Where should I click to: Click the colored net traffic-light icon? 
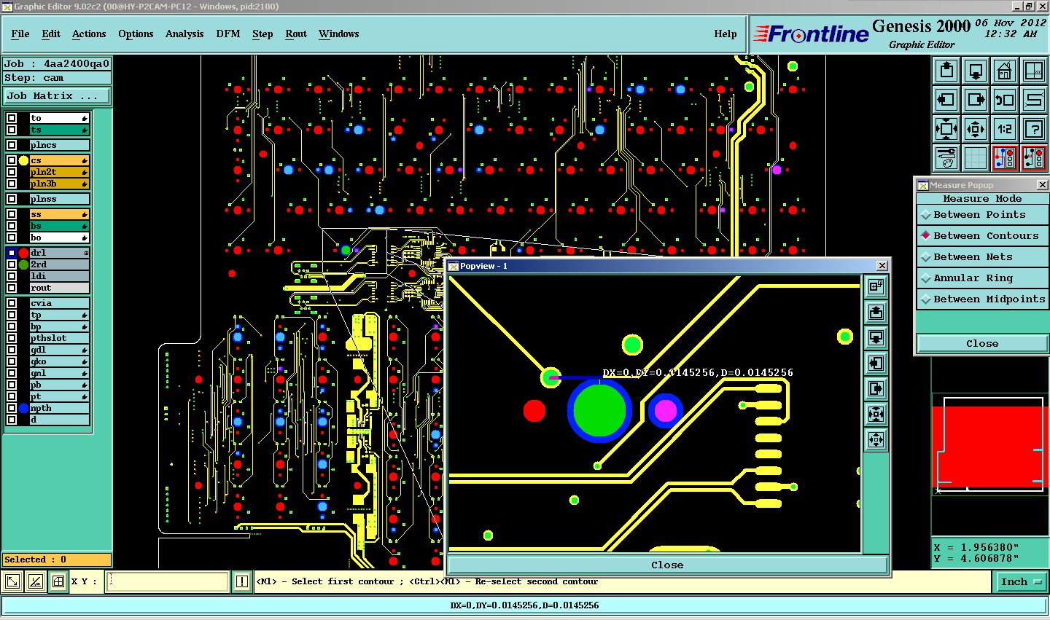pyautogui.click(x=1005, y=158)
